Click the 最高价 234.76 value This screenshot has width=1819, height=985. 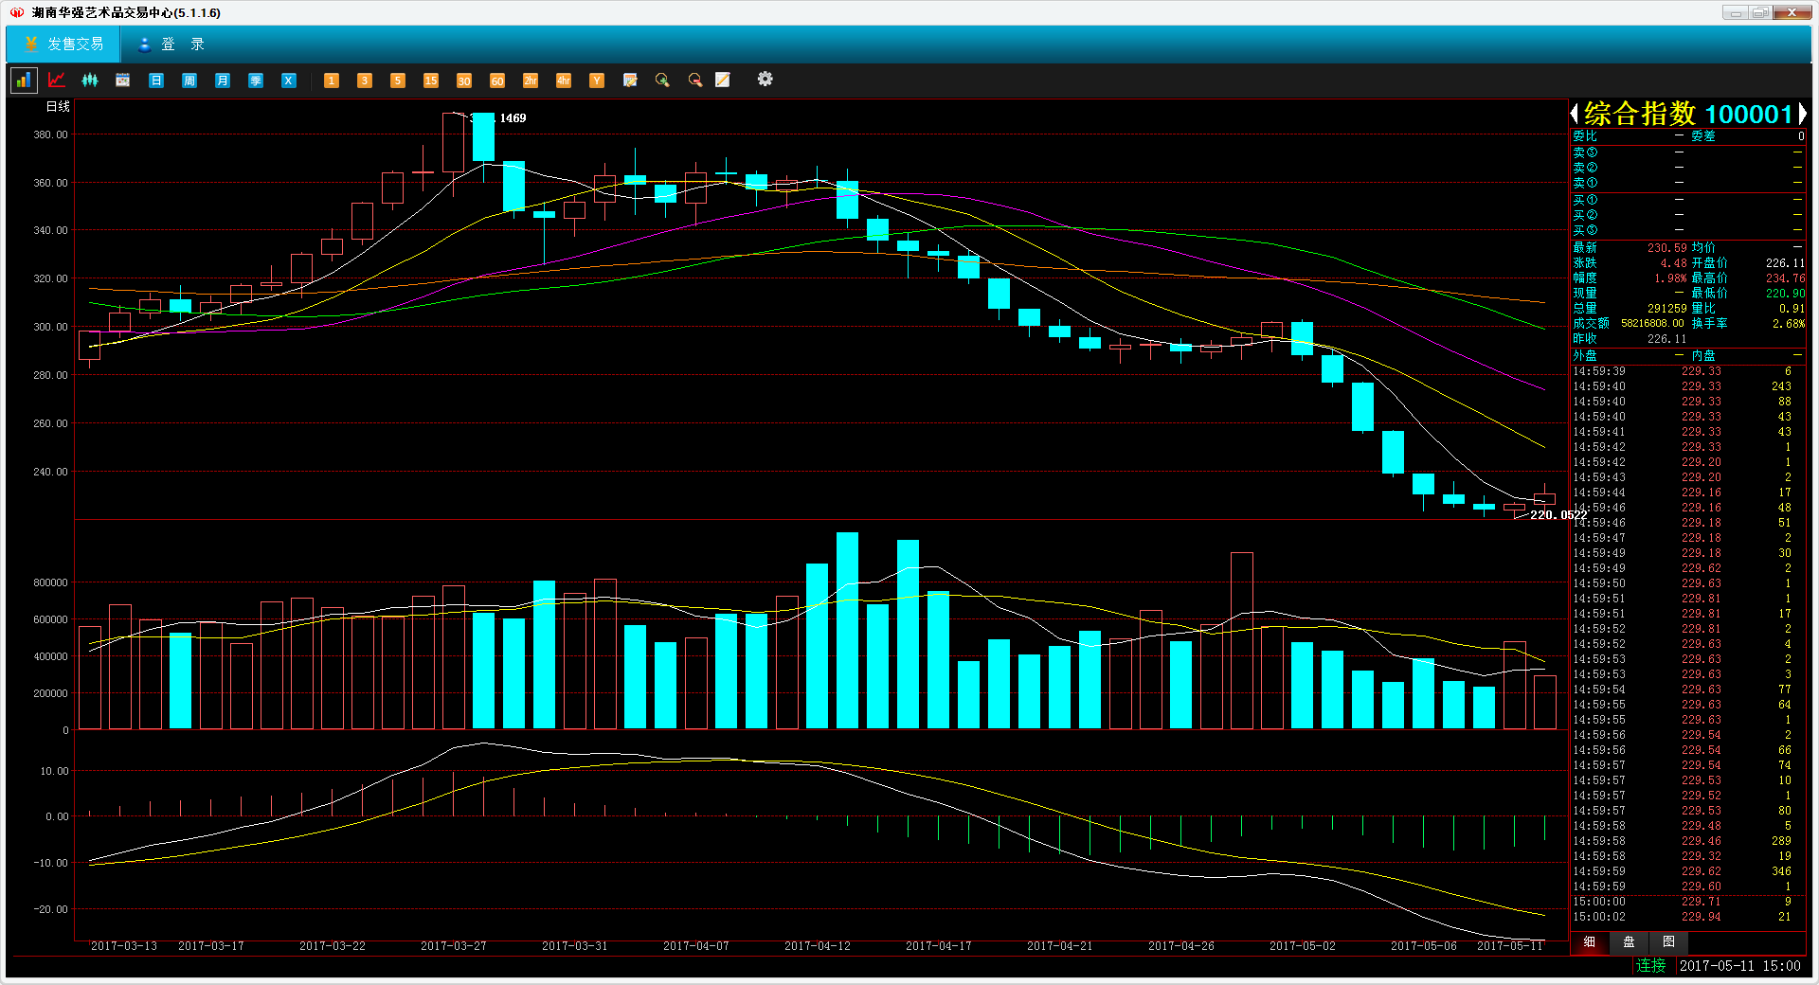point(1785,278)
